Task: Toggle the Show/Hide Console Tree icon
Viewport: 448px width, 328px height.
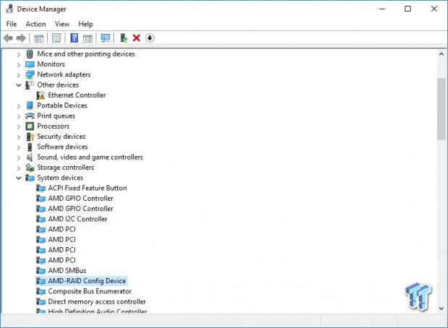Action: (38, 38)
